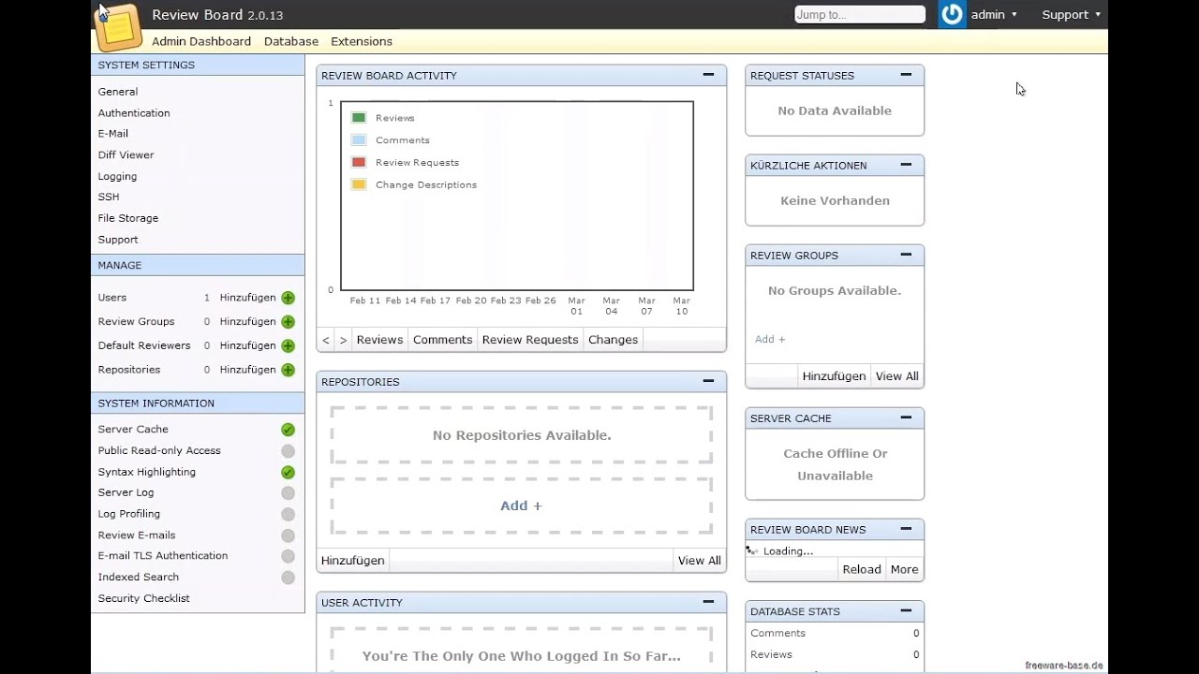Click the admin user power icon
Image resolution: width=1199 pixels, height=674 pixels.
(952, 14)
